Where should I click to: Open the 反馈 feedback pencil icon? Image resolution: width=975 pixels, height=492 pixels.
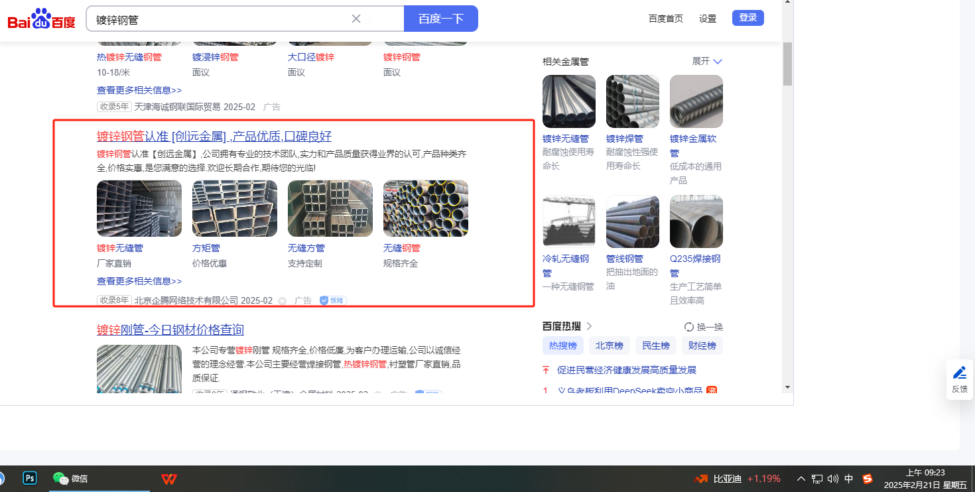point(960,373)
